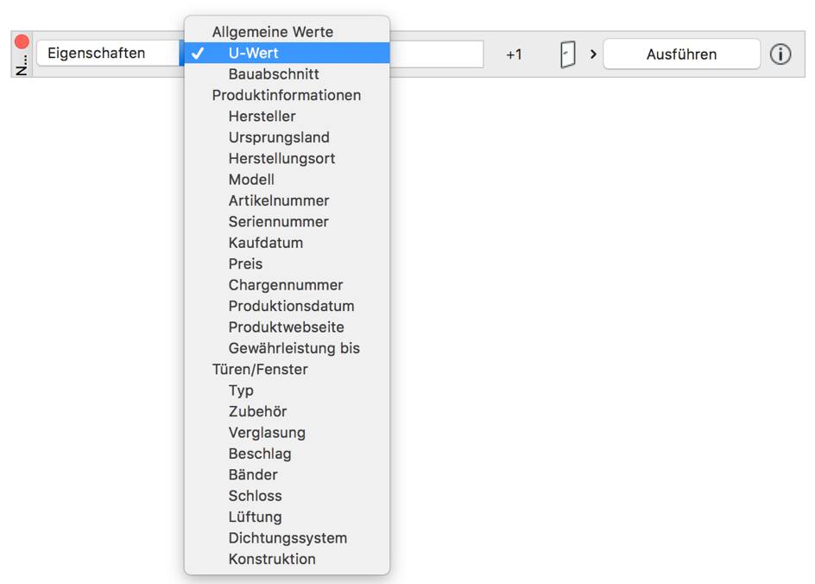Viewport: 815px width, 584px height.
Task: Click the red close button of the palette
Action: click(x=22, y=41)
